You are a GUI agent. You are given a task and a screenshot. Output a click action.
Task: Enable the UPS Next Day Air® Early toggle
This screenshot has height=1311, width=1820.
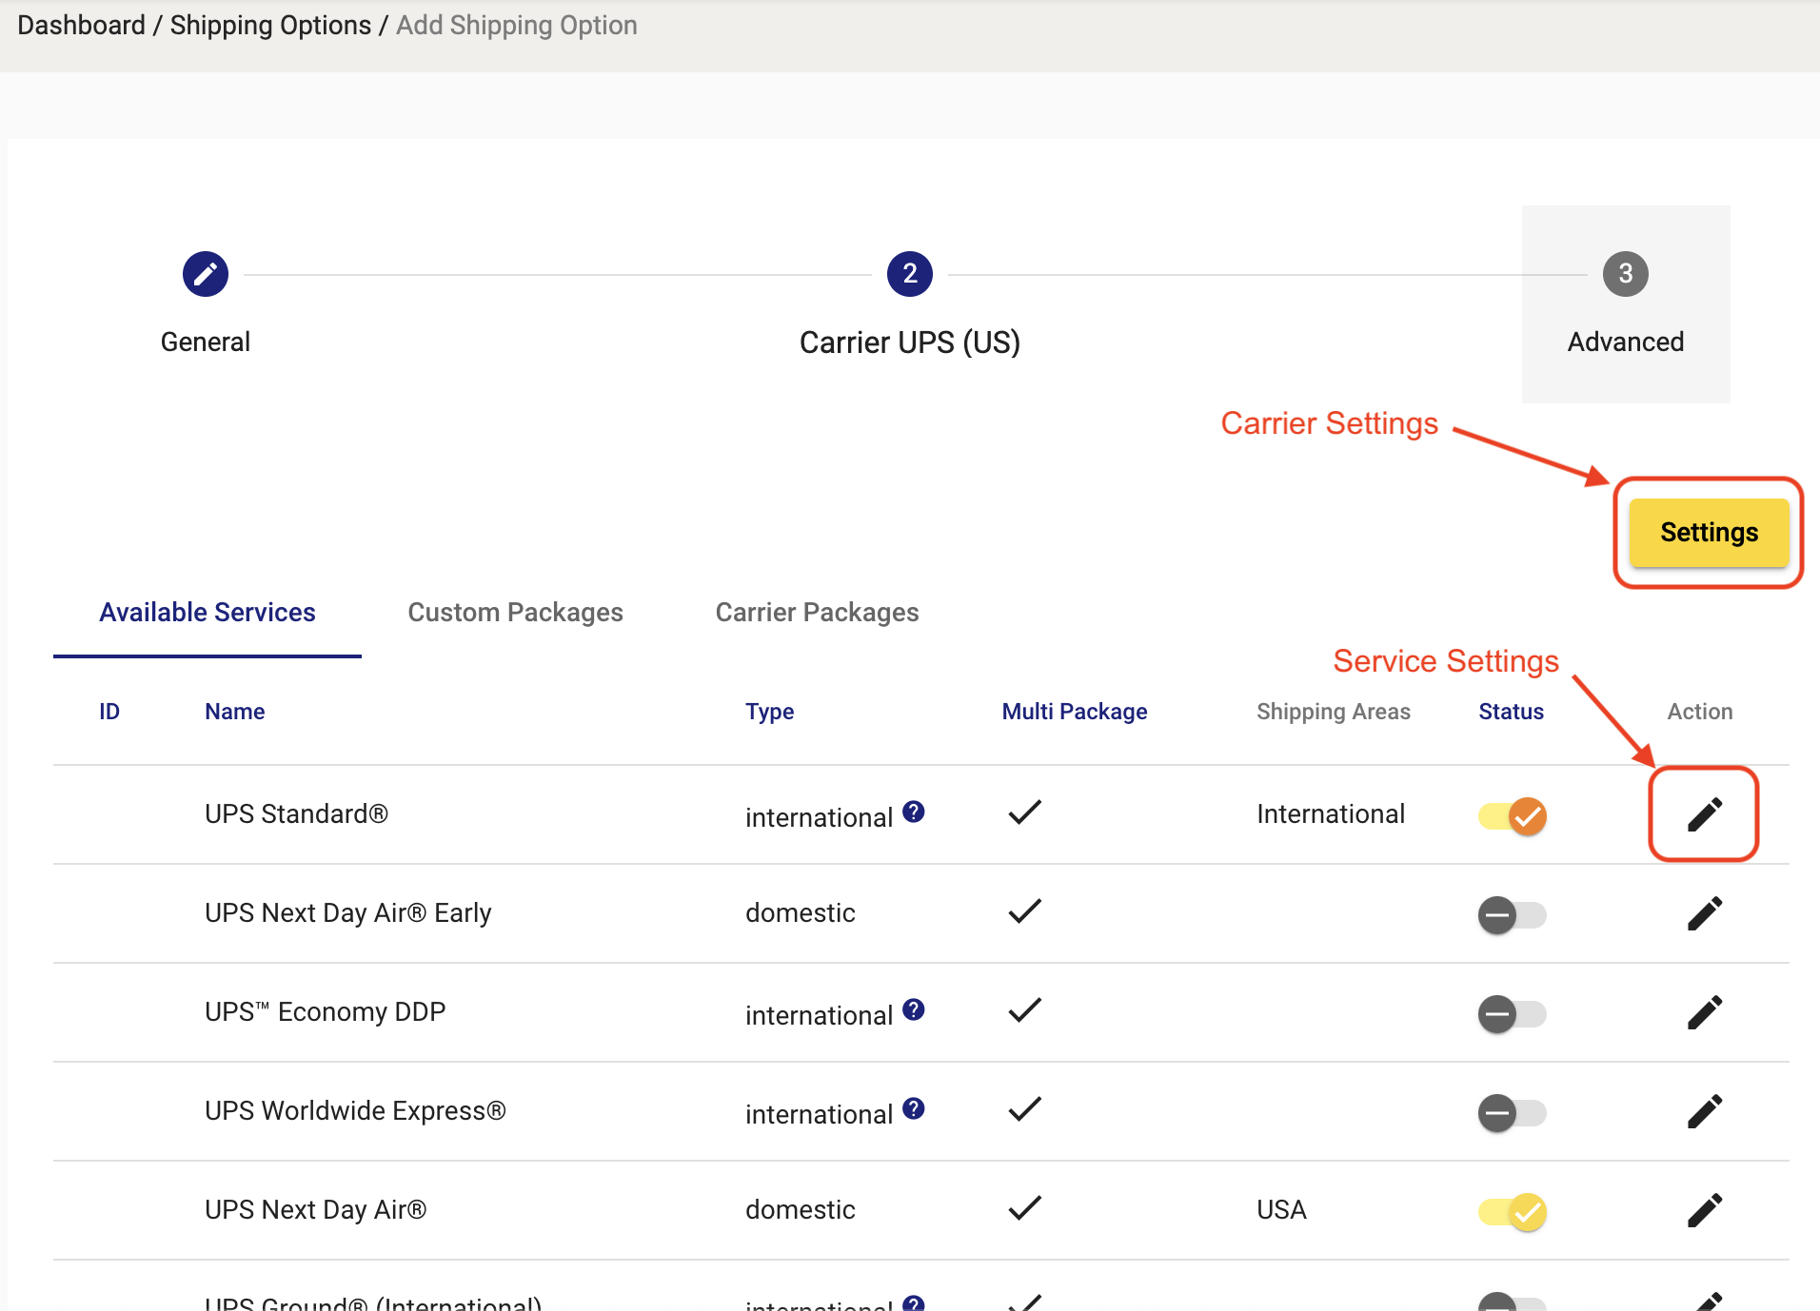pos(1513,915)
